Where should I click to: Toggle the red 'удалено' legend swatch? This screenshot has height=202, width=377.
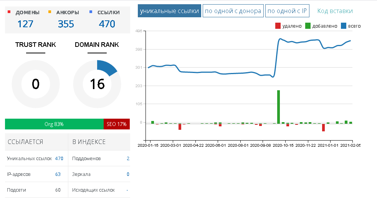click(278, 26)
